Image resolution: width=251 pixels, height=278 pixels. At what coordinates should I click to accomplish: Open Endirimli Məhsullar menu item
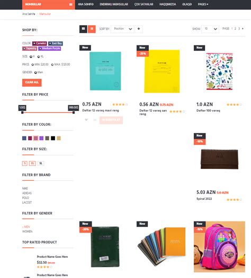[x=114, y=4]
